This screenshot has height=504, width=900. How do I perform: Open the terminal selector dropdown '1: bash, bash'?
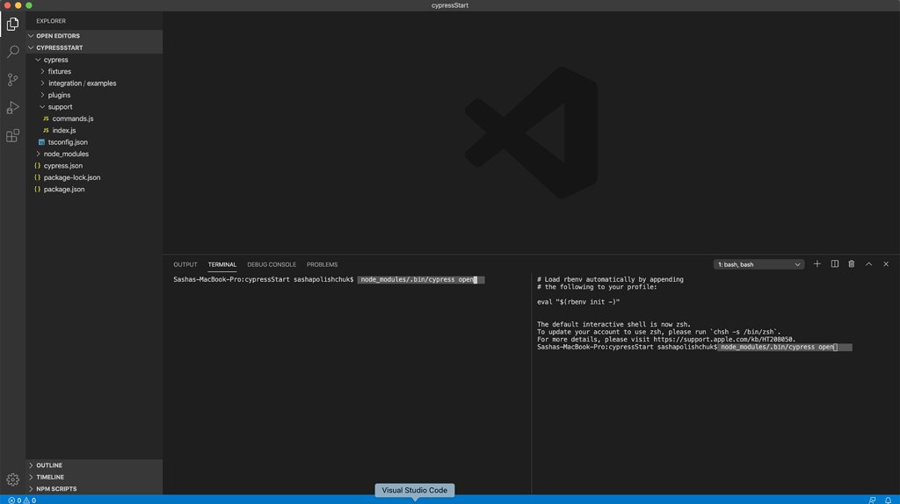tap(758, 264)
